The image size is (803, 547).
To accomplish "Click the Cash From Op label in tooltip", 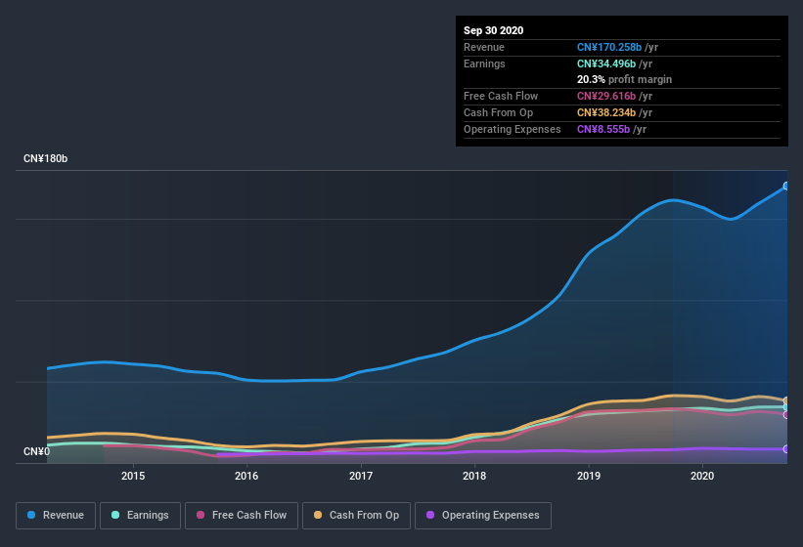I will pyautogui.click(x=498, y=112).
